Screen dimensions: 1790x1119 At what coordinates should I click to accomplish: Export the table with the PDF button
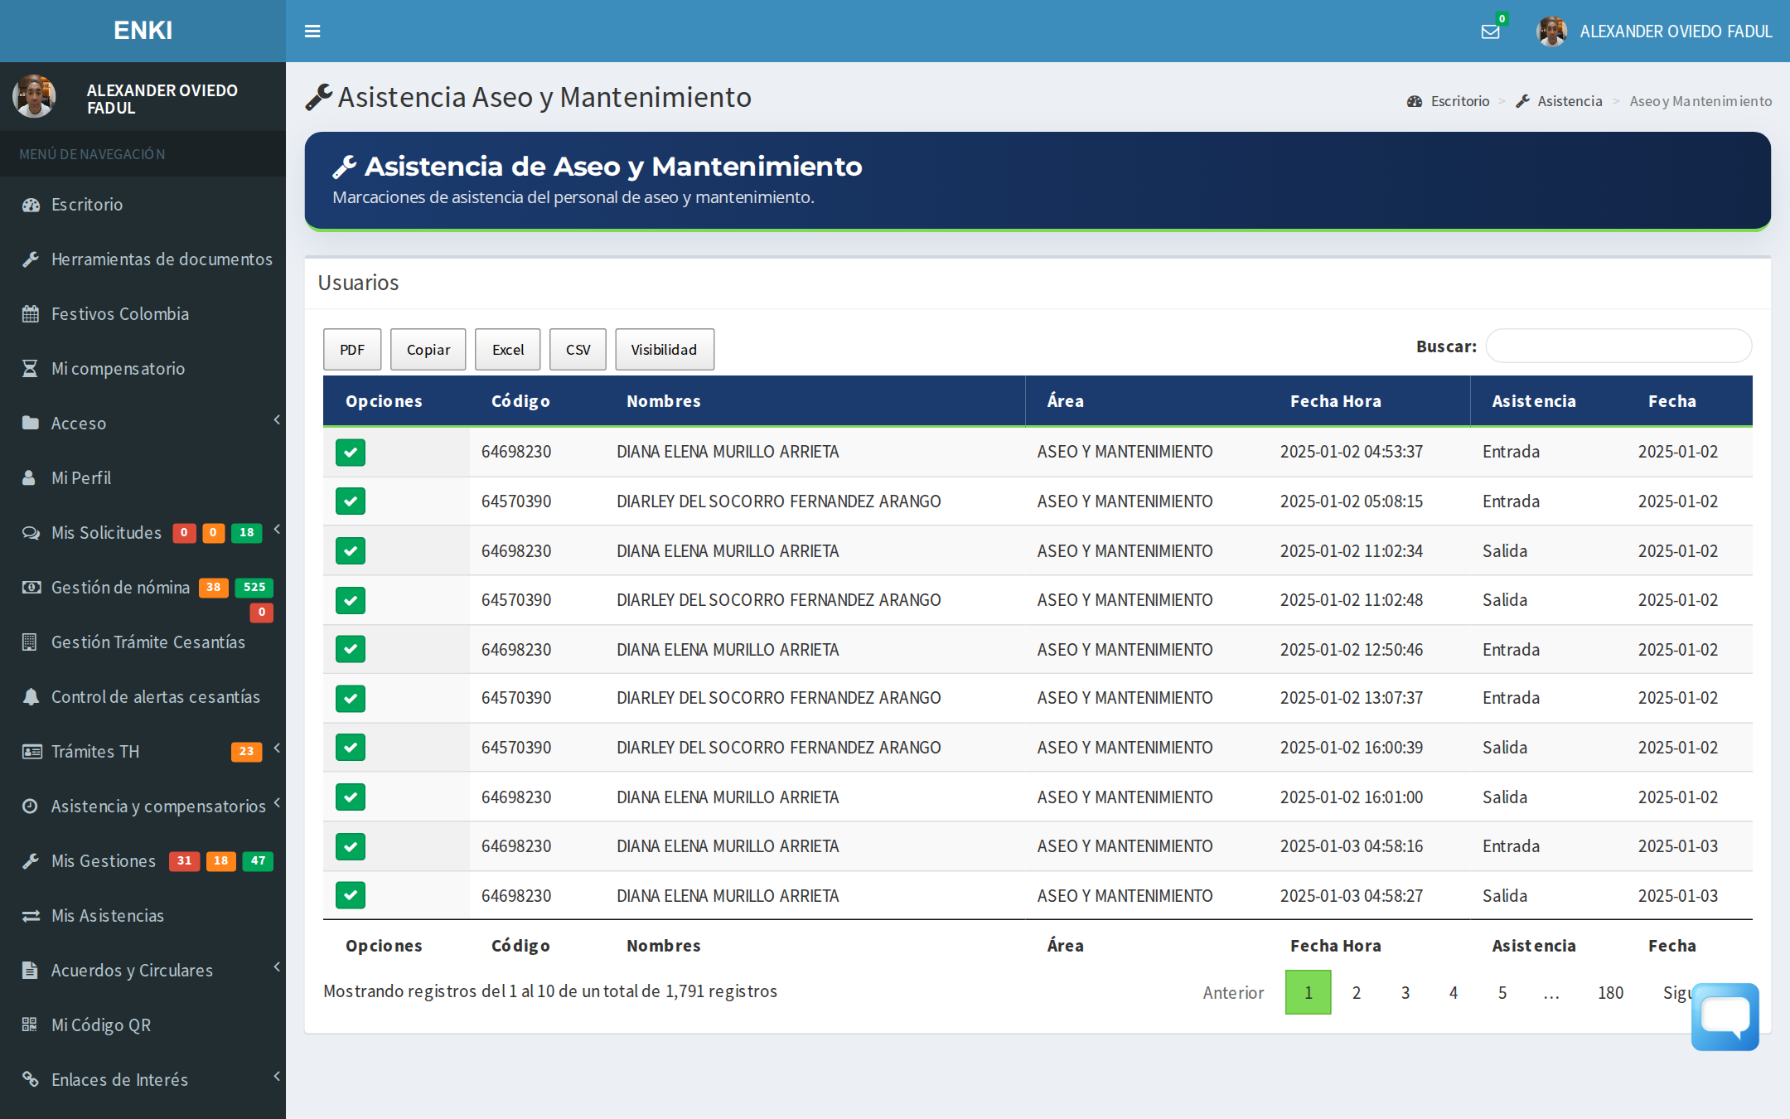[x=352, y=350]
